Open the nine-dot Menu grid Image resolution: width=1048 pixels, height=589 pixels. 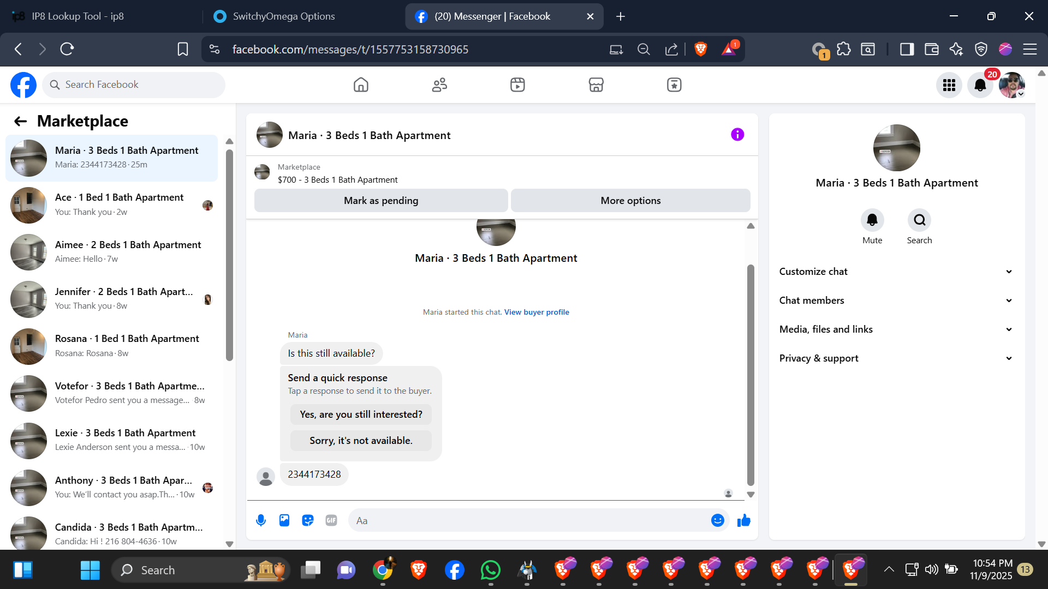[x=949, y=85]
